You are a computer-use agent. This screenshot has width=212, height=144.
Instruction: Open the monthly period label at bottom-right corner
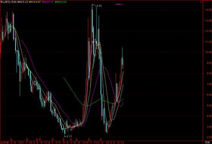coord(207,142)
